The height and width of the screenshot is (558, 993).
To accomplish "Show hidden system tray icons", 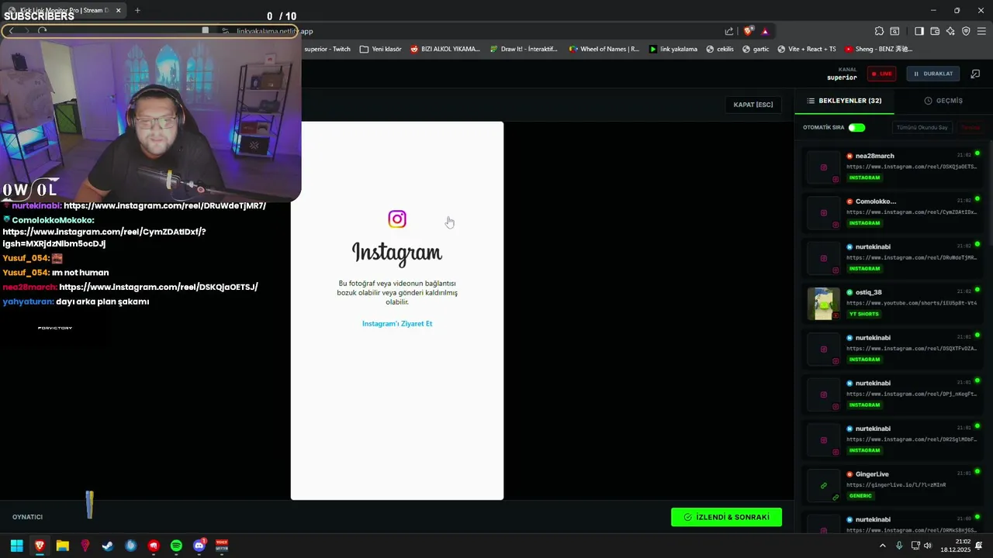I will click(882, 546).
